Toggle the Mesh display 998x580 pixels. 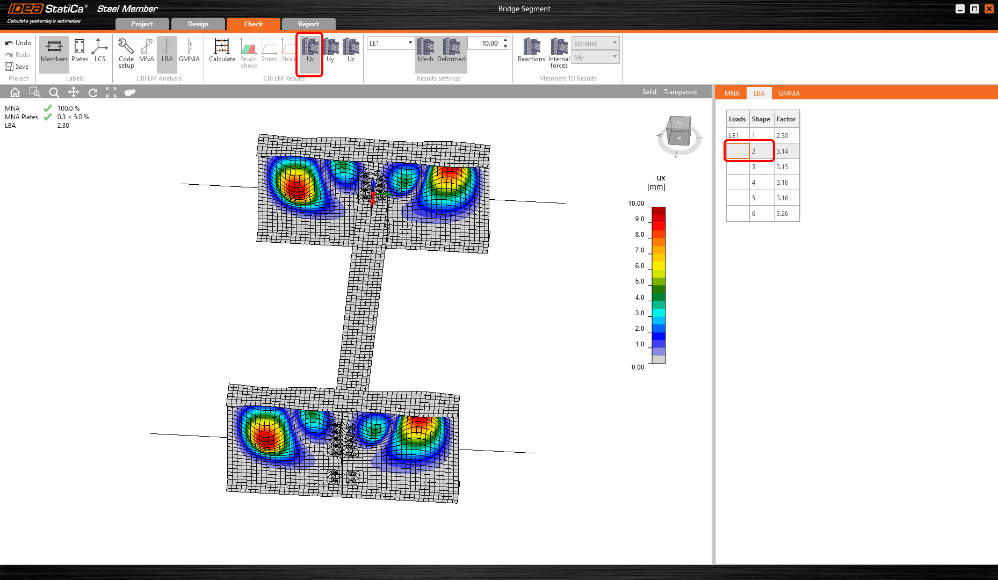425,50
